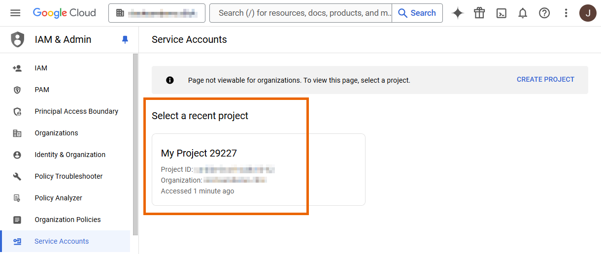Click the Gemini AI sparkle icon

click(458, 13)
